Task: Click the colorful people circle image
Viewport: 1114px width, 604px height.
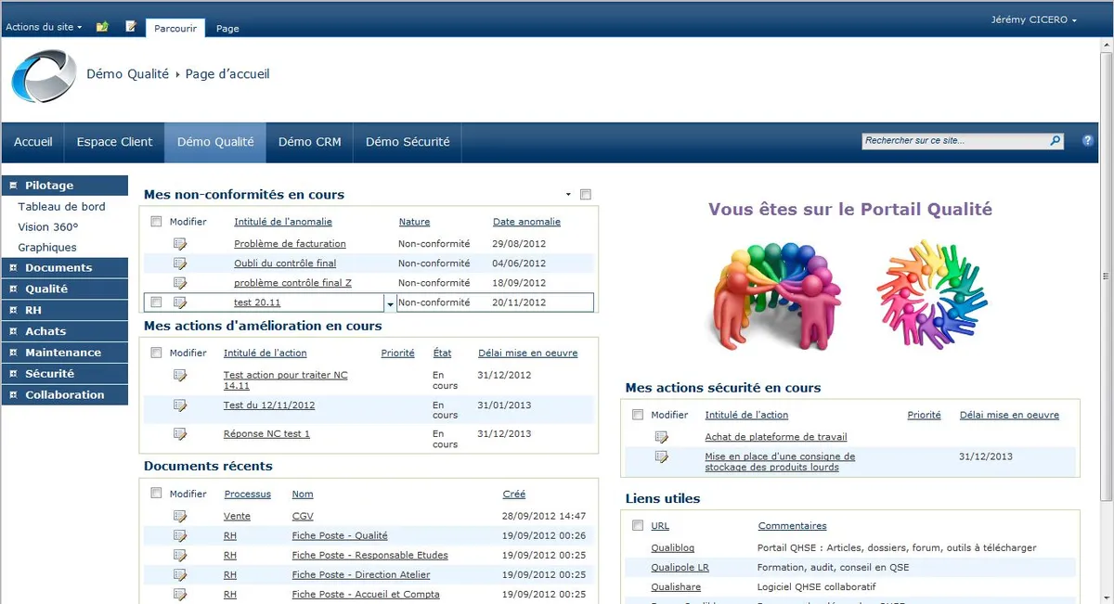Action: tap(777, 296)
